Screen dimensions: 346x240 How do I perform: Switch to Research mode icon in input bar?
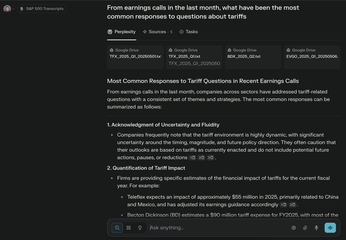click(x=129, y=228)
